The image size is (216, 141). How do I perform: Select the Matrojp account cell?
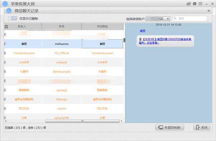coord(62,99)
